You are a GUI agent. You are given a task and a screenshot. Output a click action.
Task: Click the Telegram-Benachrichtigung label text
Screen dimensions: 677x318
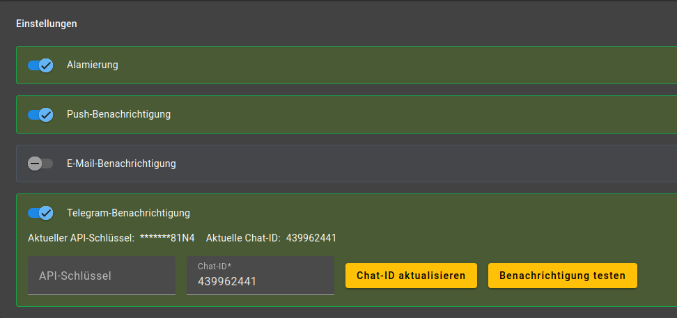point(128,213)
